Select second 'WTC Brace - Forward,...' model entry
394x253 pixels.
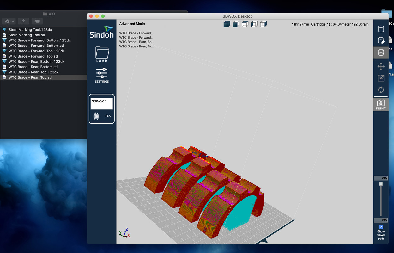pos(137,37)
